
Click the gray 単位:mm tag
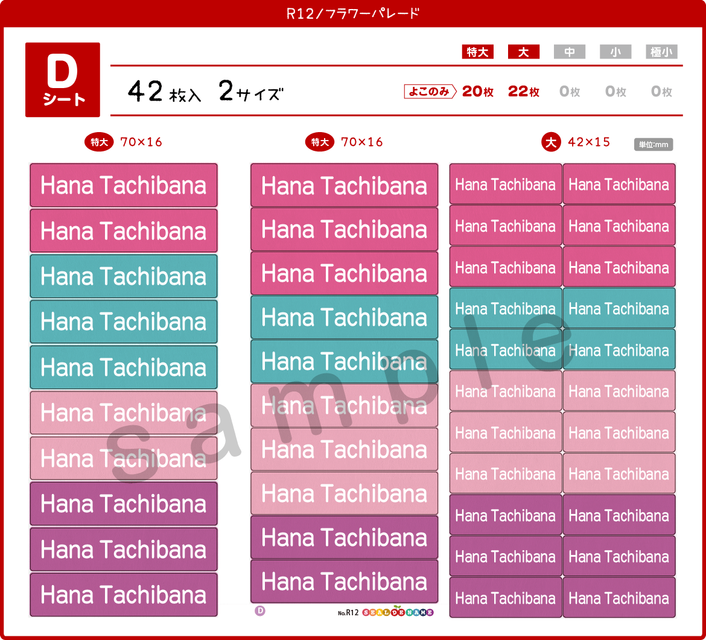pos(654,145)
